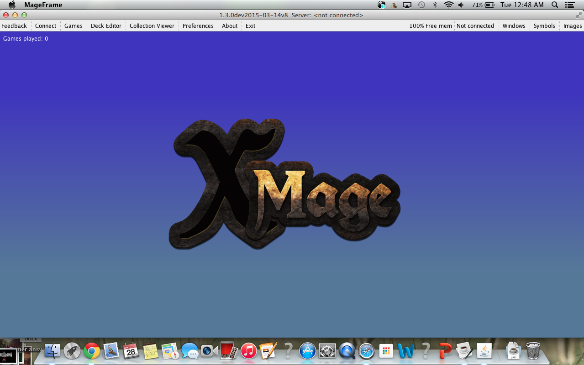Click the coffee cup papers icon in the Dock
Image resolution: width=584 pixels, height=365 pixels.
(x=465, y=351)
